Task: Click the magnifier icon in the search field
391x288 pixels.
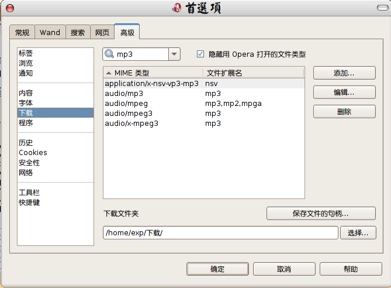Action: coord(109,54)
